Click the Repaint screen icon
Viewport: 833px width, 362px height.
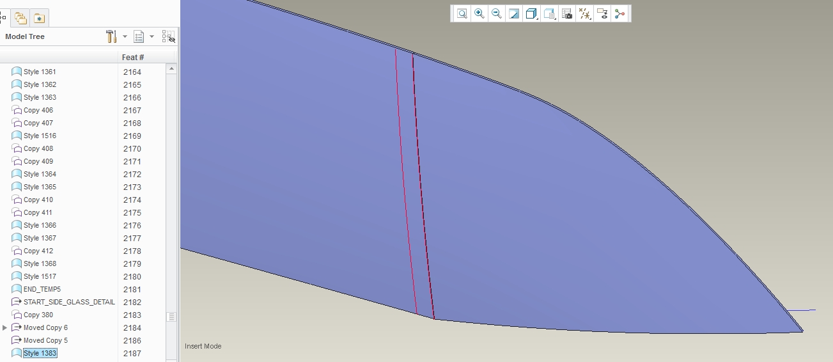pos(513,13)
